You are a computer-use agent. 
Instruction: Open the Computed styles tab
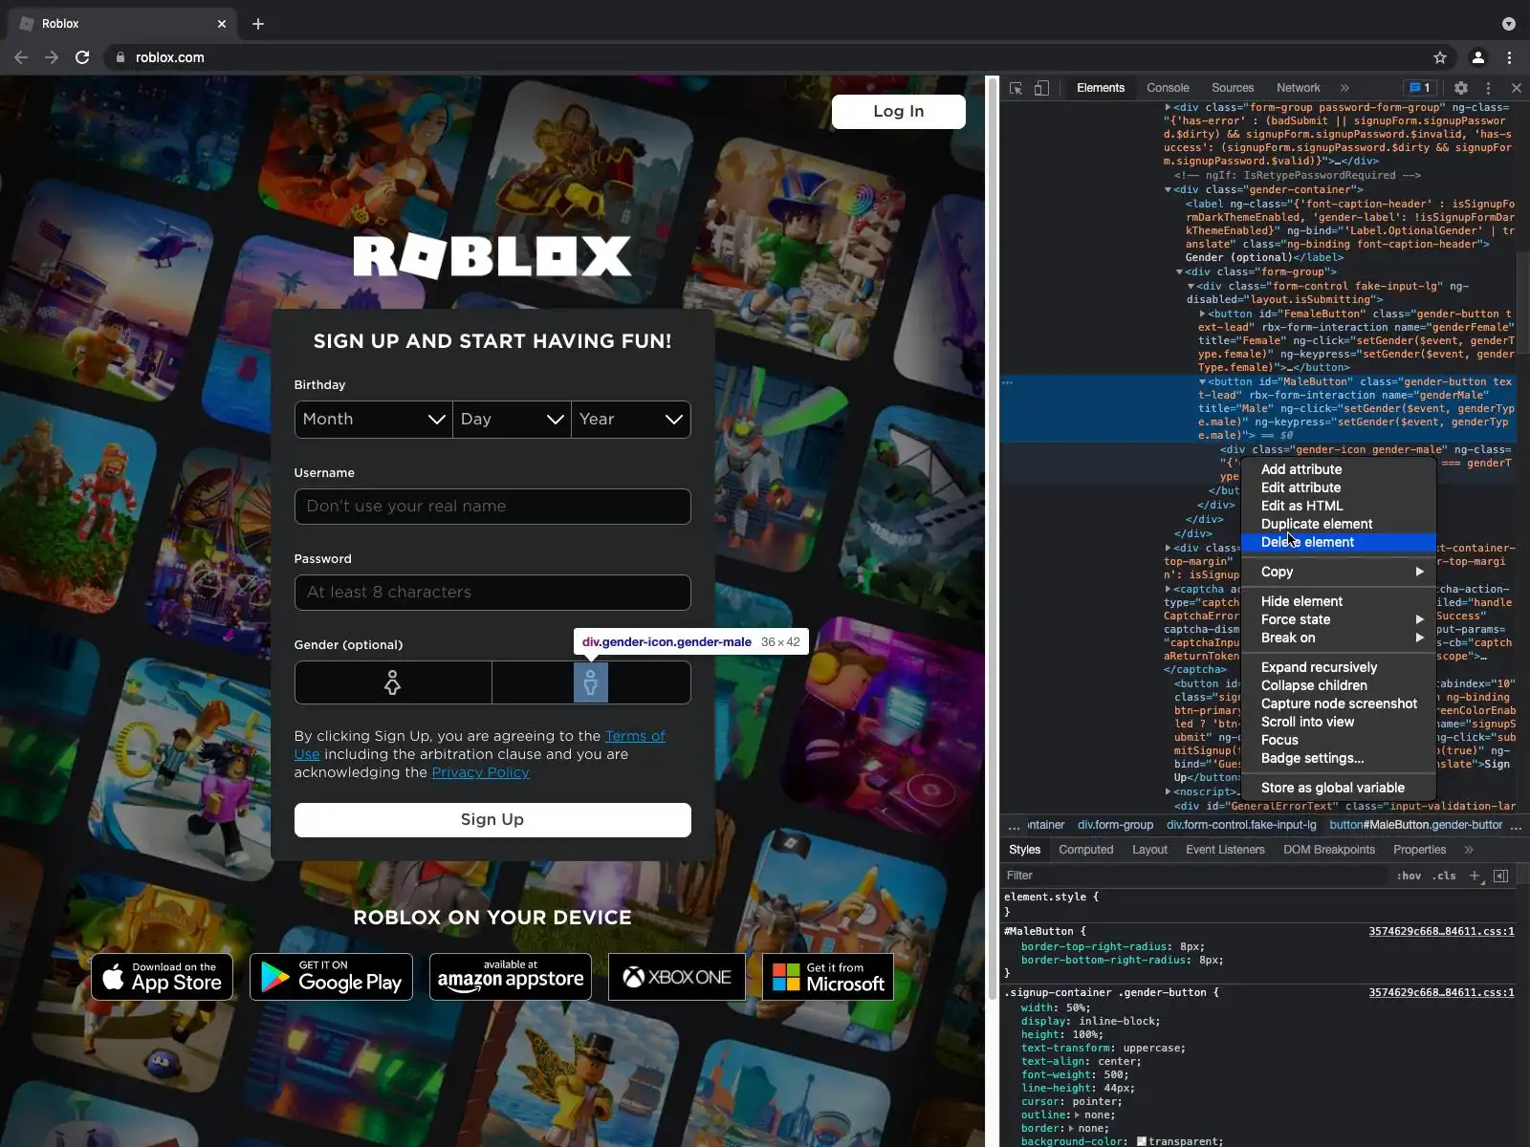click(1086, 850)
